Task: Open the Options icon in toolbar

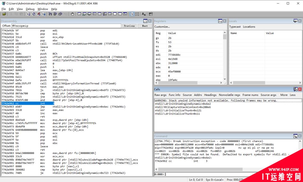Action: click(x=151, y=14)
